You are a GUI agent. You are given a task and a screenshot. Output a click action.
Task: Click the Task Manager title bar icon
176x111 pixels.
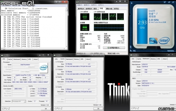click(x=77, y=2)
